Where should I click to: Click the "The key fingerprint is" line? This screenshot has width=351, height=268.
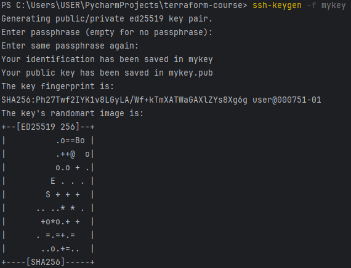click(x=57, y=87)
